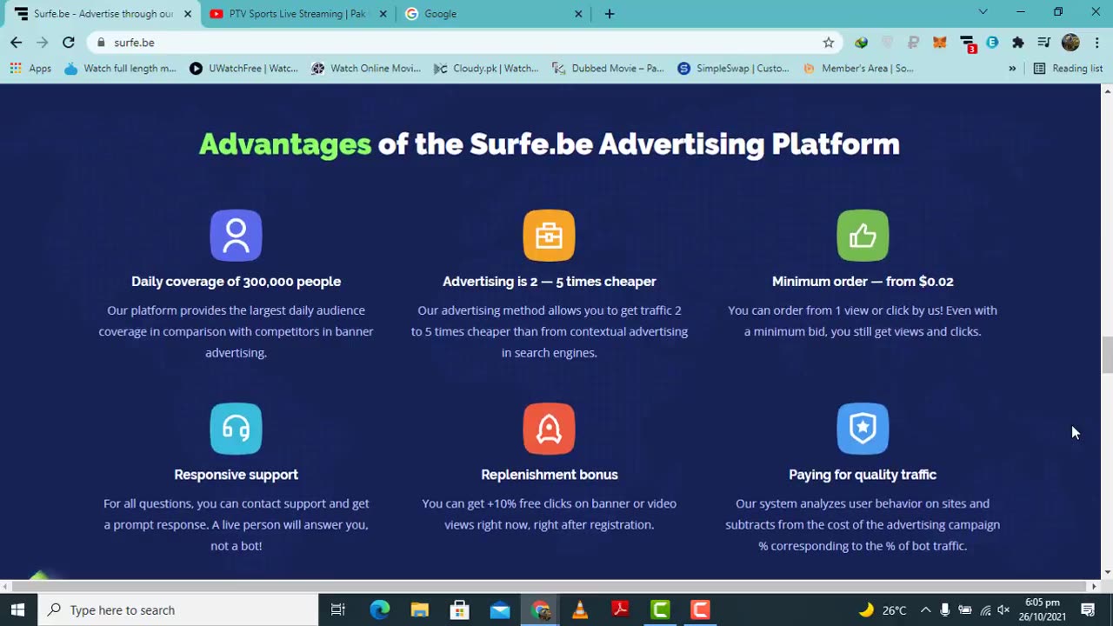This screenshot has height=626, width=1113.
Task: Click the Daily coverage of 300,000 people heading
Action: click(236, 281)
